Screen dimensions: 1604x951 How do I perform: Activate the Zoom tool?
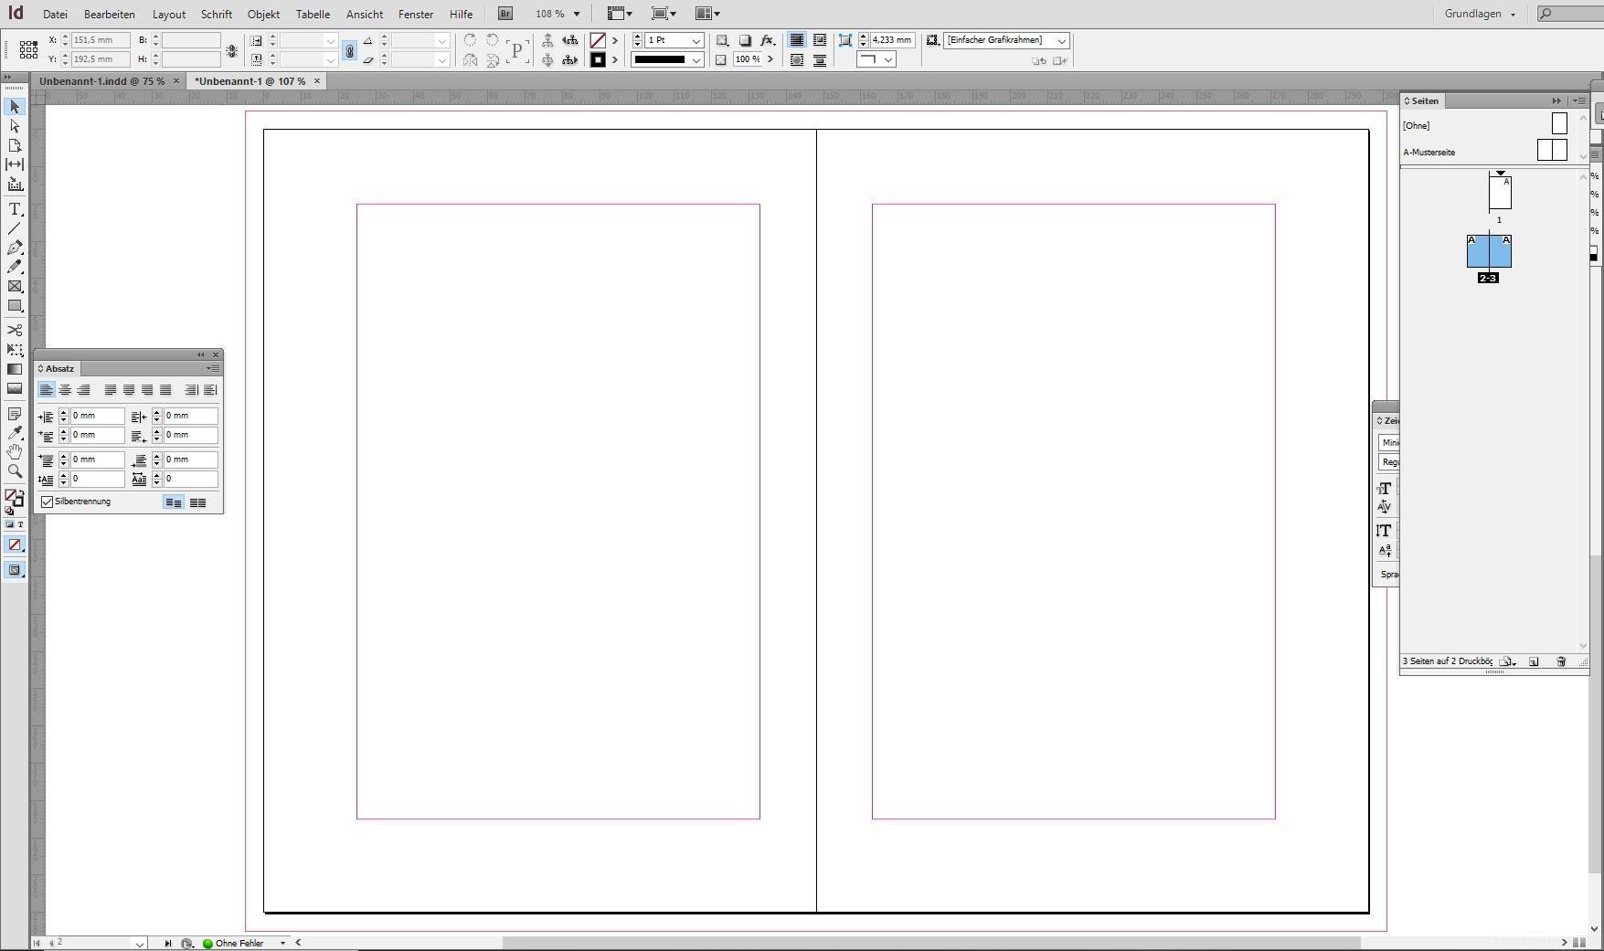point(15,471)
